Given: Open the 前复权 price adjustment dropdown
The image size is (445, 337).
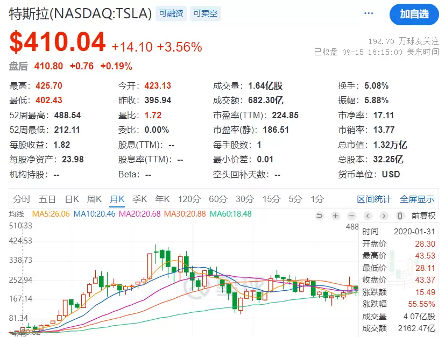Looking at the screenshot, I should click(x=423, y=216).
